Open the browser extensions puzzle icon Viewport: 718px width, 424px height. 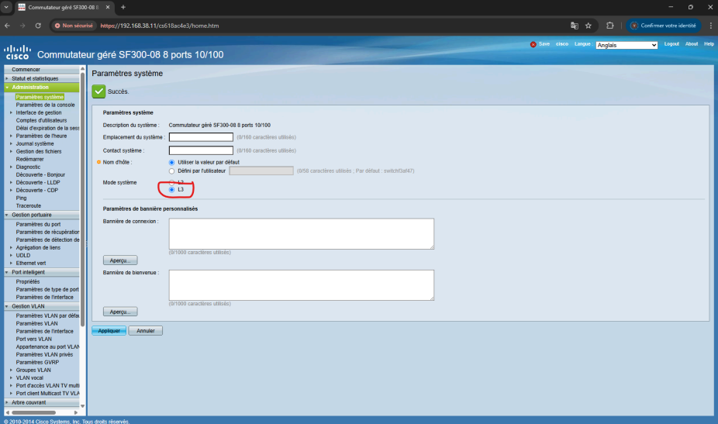610,26
